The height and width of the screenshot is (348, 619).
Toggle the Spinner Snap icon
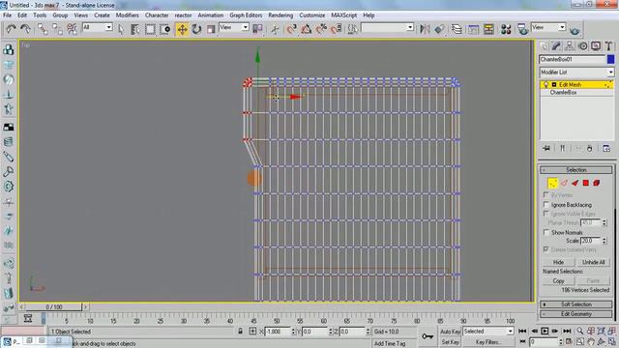337,29
